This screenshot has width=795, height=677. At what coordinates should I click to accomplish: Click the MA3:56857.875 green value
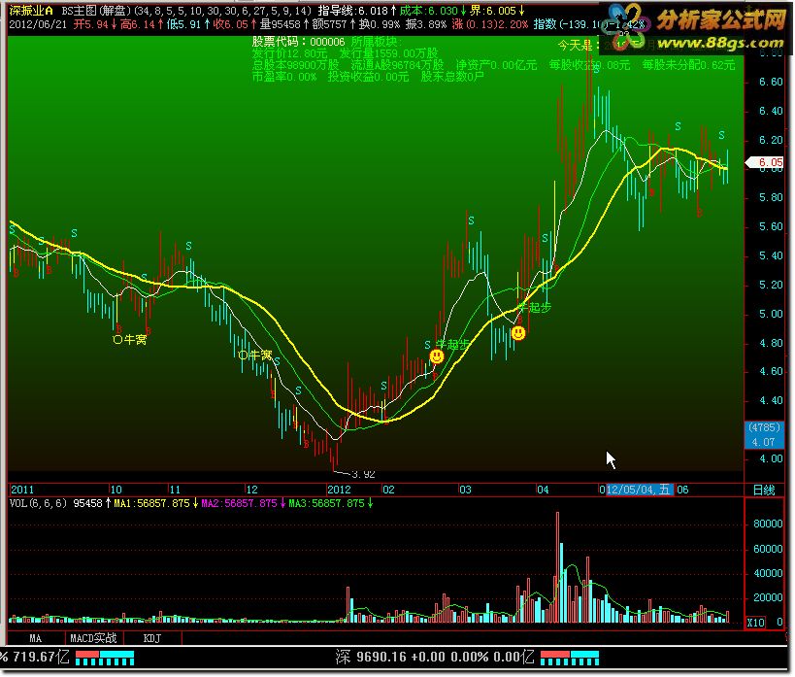tap(331, 503)
